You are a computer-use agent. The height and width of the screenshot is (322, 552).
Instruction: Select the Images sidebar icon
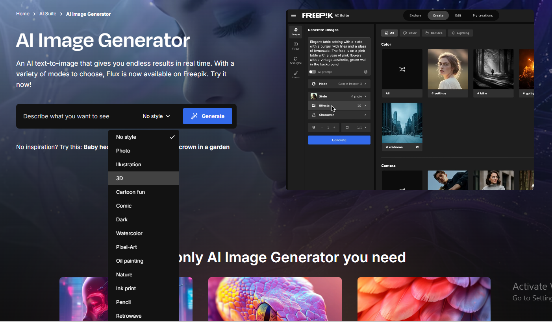296,31
